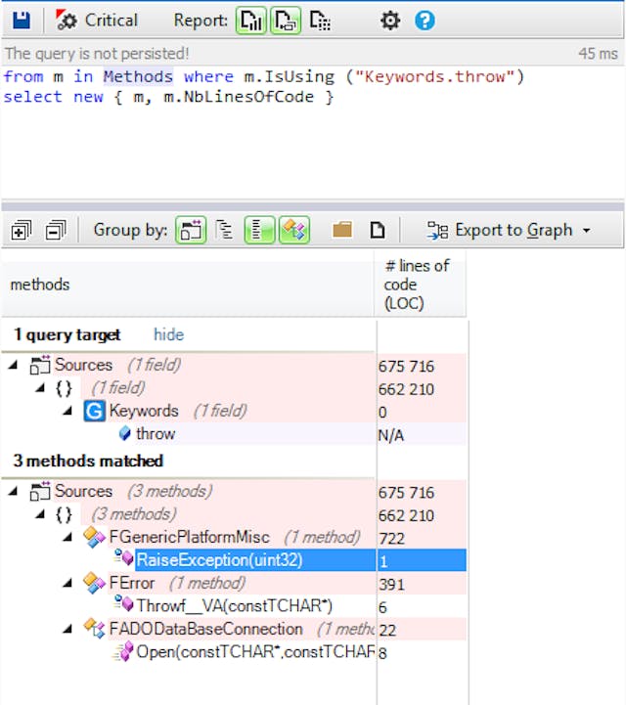Select the RaiseException(uint32) method row
626x705 pixels.
click(x=219, y=560)
